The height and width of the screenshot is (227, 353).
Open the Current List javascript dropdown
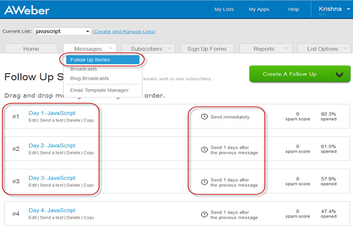pos(62,31)
